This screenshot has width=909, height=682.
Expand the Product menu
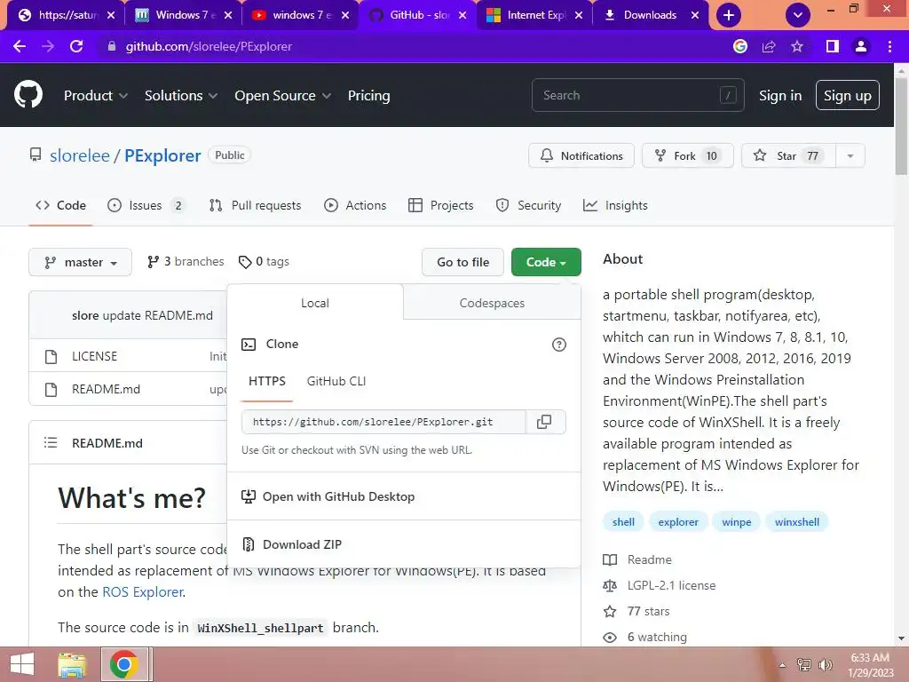(x=96, y=95)
